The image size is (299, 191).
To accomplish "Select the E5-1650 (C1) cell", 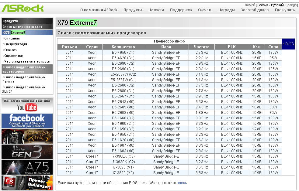I will click(x=123, y=135).
